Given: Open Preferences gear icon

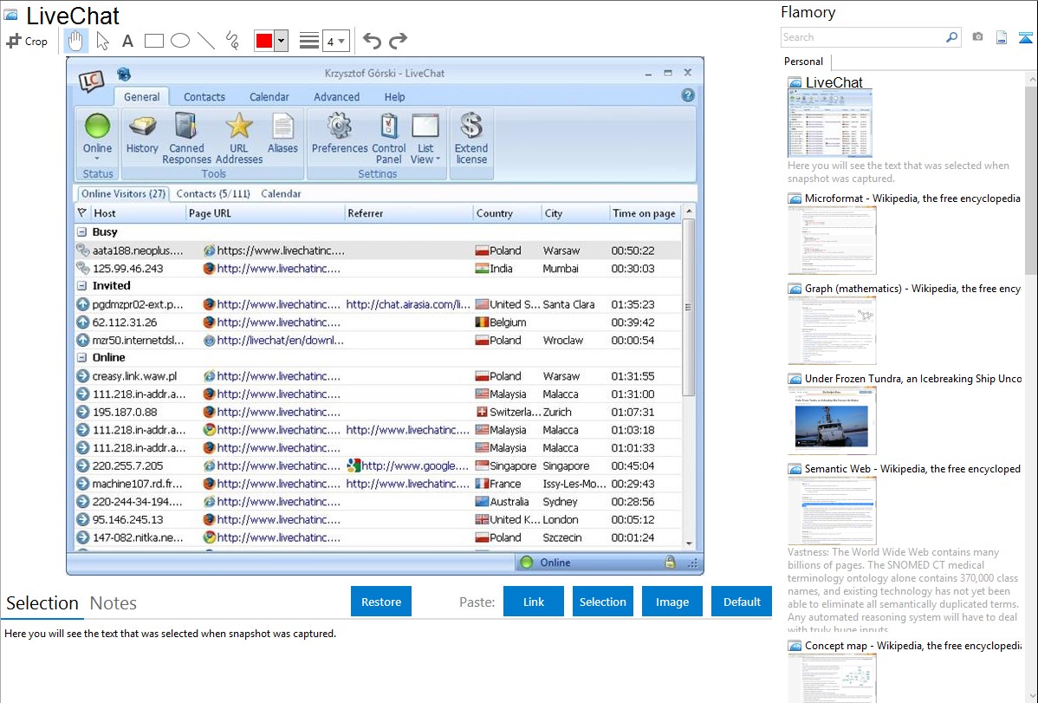Looking at the screenshot, I should pos(340,133).
